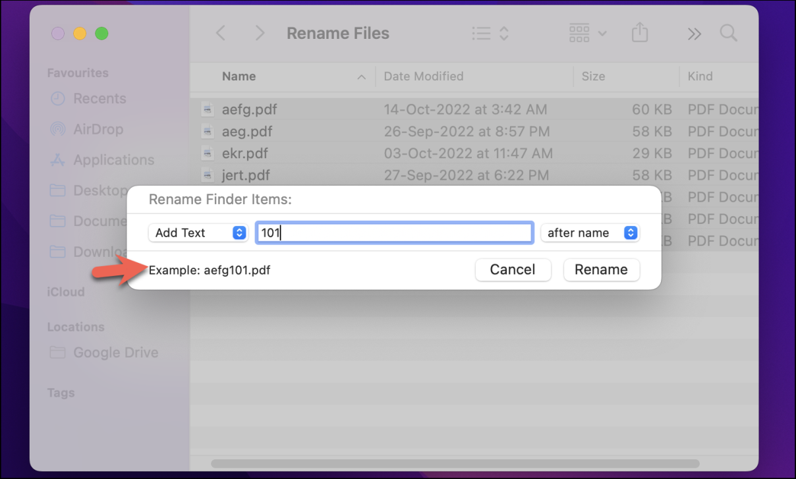Click the iCloud sidebar heading
796x479 pixels.
coord(66,292)
